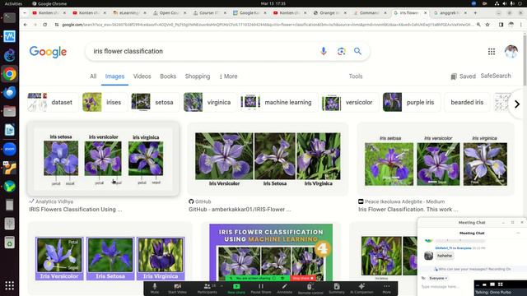Click the Chrome address bar URL
Viewport: 527px width, 296px height.
click(268, 25)
